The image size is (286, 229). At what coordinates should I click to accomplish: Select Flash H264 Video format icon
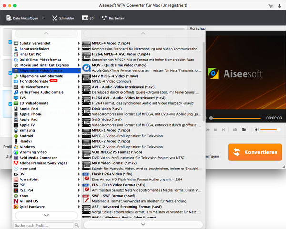click(86, 177)
